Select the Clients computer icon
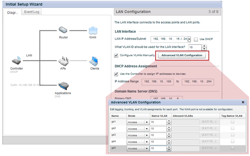This screenshot has height=156, width=250. pyautogui.click(x=94, y=61)
